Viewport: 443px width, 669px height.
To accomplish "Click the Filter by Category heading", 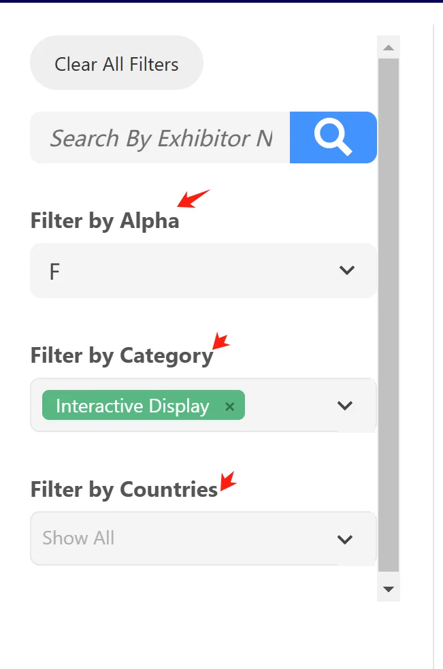I will tap(122, 355).
